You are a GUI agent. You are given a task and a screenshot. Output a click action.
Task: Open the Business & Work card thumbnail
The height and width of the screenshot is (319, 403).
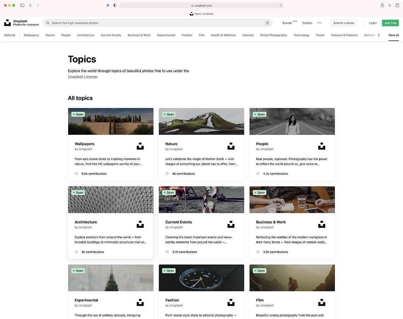point(292,200)
